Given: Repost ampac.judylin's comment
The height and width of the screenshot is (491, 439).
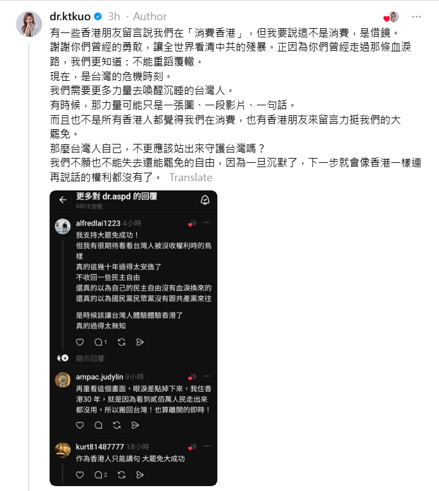Looking at the screenshot, I should [x=117, y=425].
